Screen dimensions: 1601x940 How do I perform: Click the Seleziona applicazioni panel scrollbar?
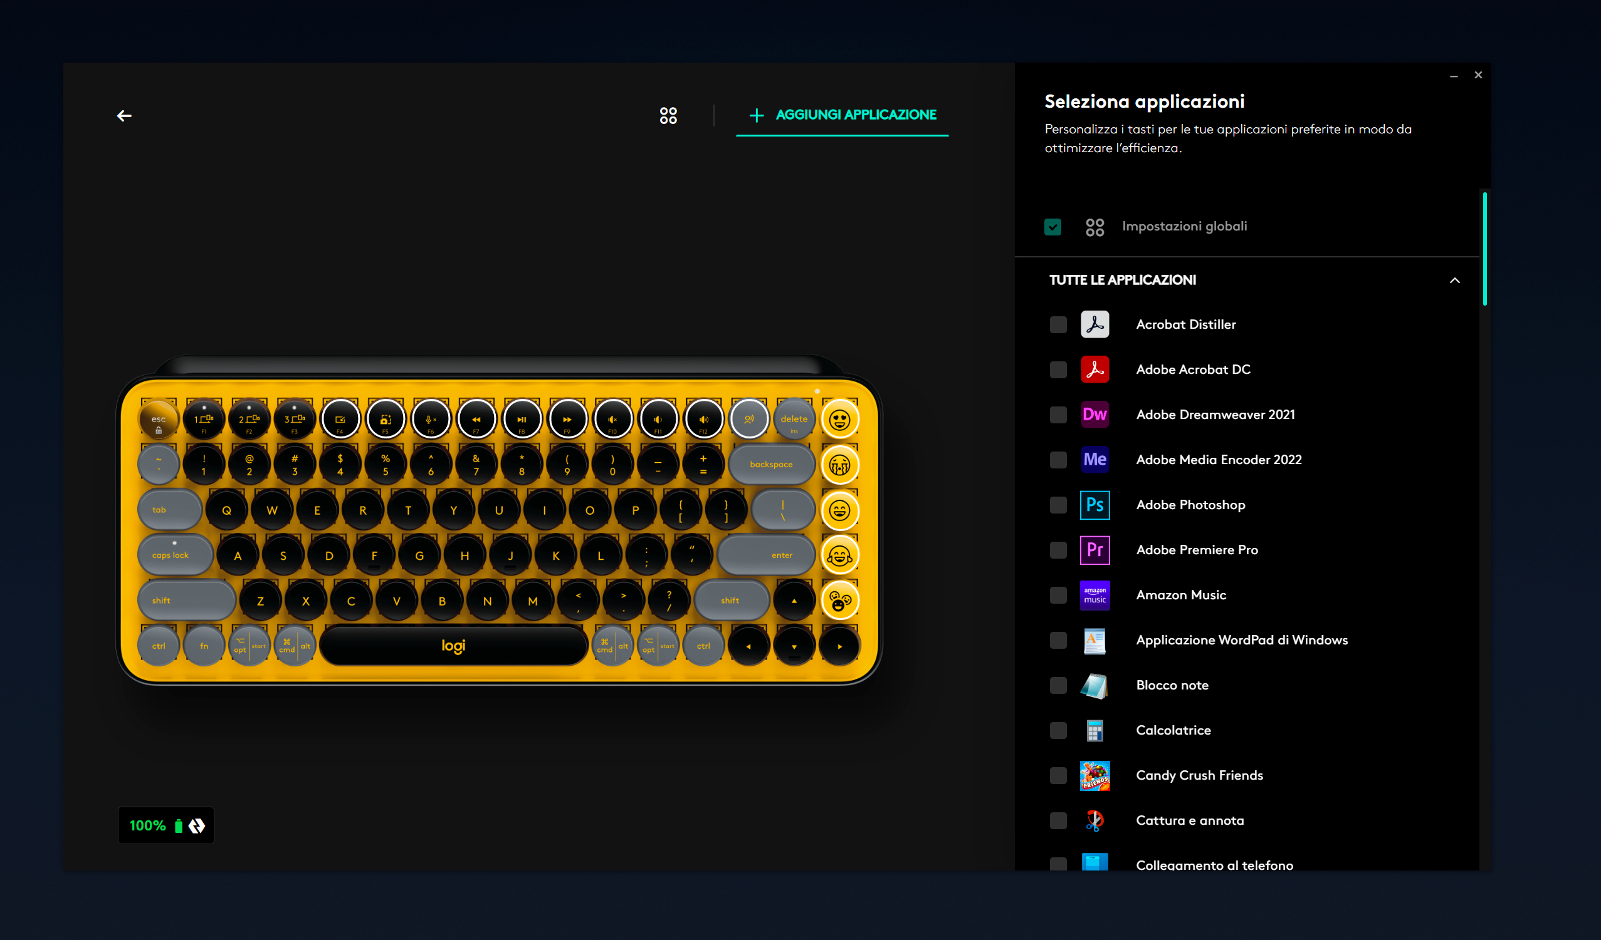1484,249
